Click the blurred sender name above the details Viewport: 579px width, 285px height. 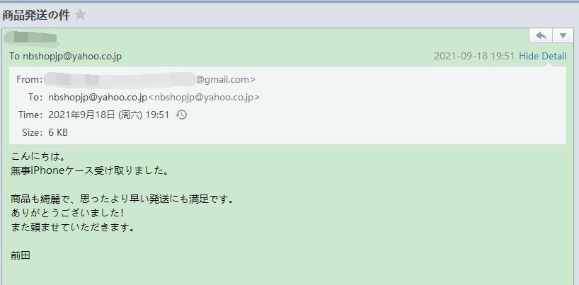click(31, 39)
